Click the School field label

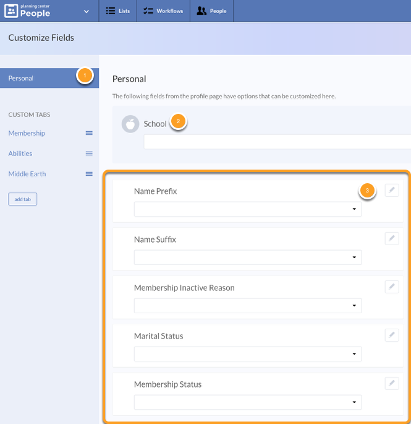pyautogui.click(x=155, y=124)
